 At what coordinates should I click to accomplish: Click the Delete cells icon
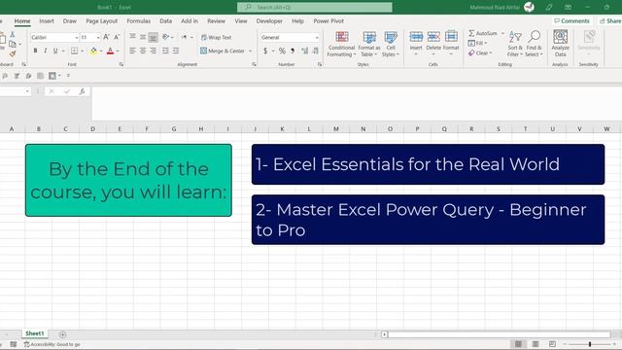(433, 37)
